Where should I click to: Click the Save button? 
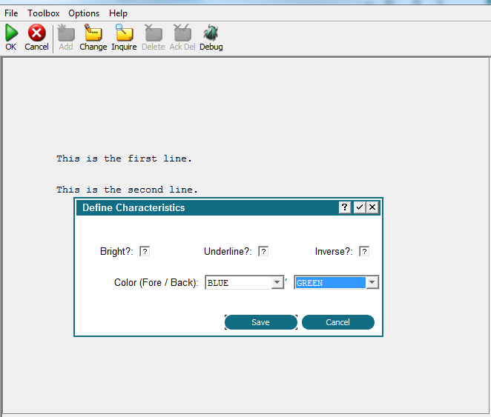point(261,322)
